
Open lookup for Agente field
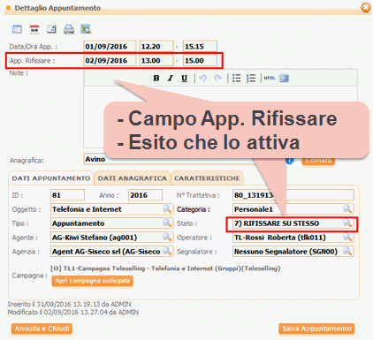[x=167, y=237]
